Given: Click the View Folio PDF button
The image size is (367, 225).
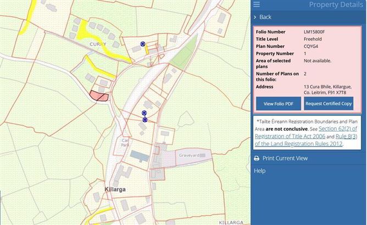Looking at the screenshot, I should (x=278, y=104).
